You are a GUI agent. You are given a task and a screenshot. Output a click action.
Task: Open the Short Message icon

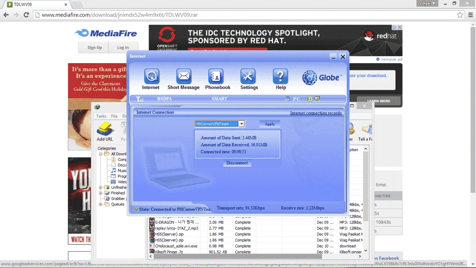click(184, 76)
